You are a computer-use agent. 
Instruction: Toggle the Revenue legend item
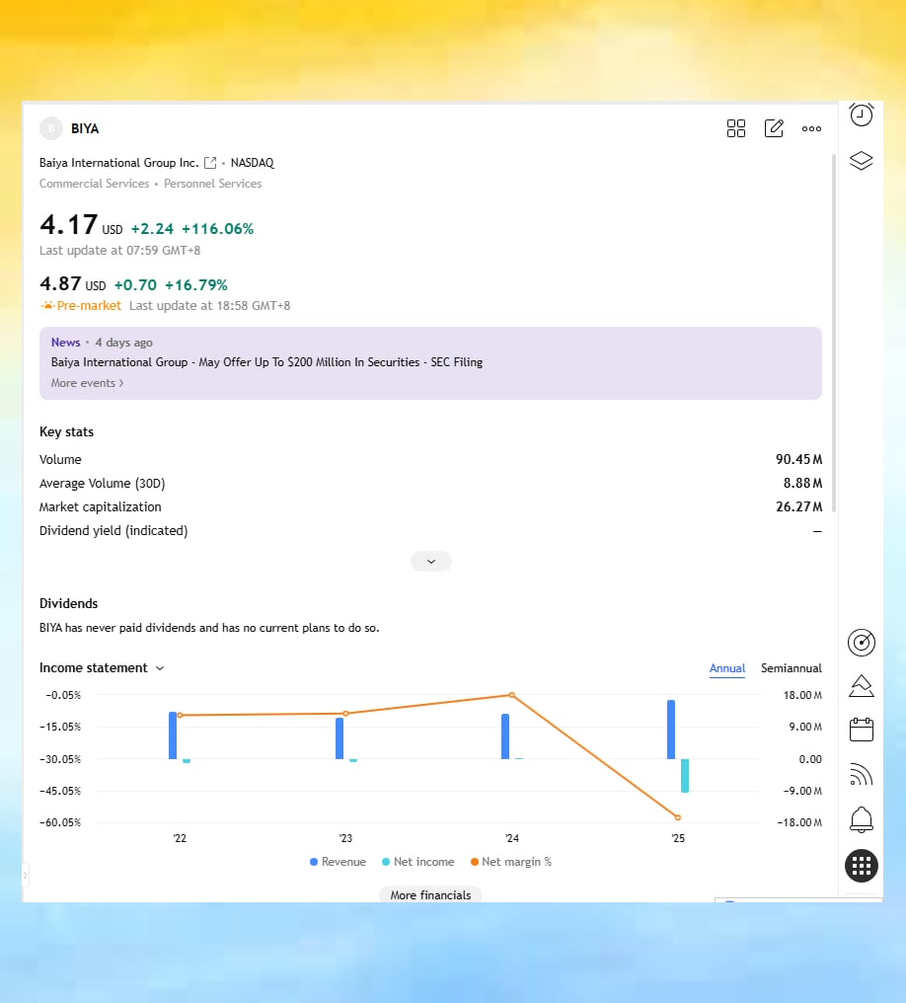338,862
